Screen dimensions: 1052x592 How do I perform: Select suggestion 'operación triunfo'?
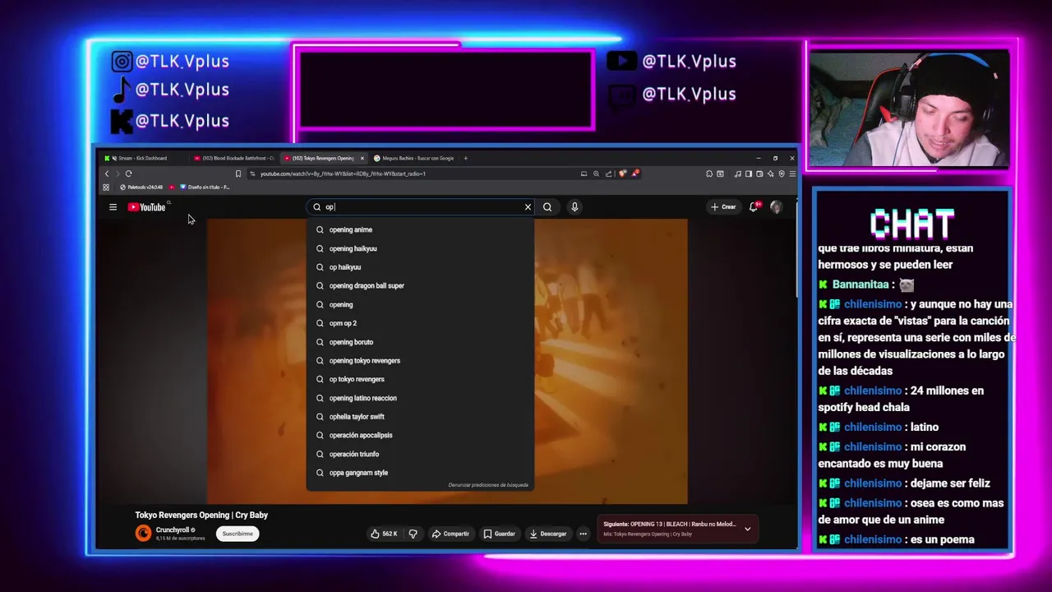[420, 454]
